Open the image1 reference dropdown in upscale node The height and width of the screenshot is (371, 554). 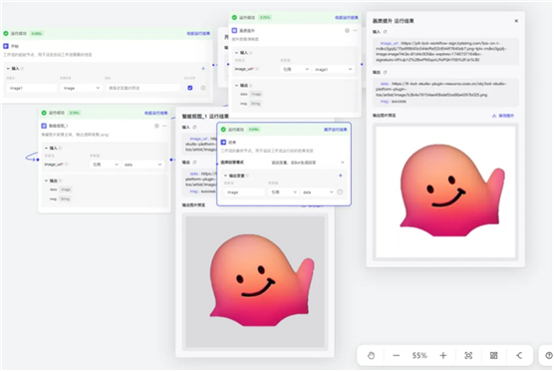pyautogui.click(x=333, y=70)
